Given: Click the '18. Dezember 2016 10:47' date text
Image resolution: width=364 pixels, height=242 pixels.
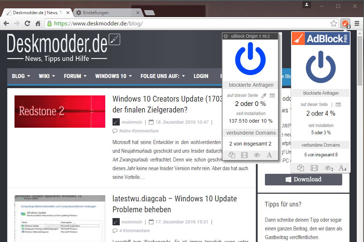Looking at the screenshot, I should [x=182, y=122].
